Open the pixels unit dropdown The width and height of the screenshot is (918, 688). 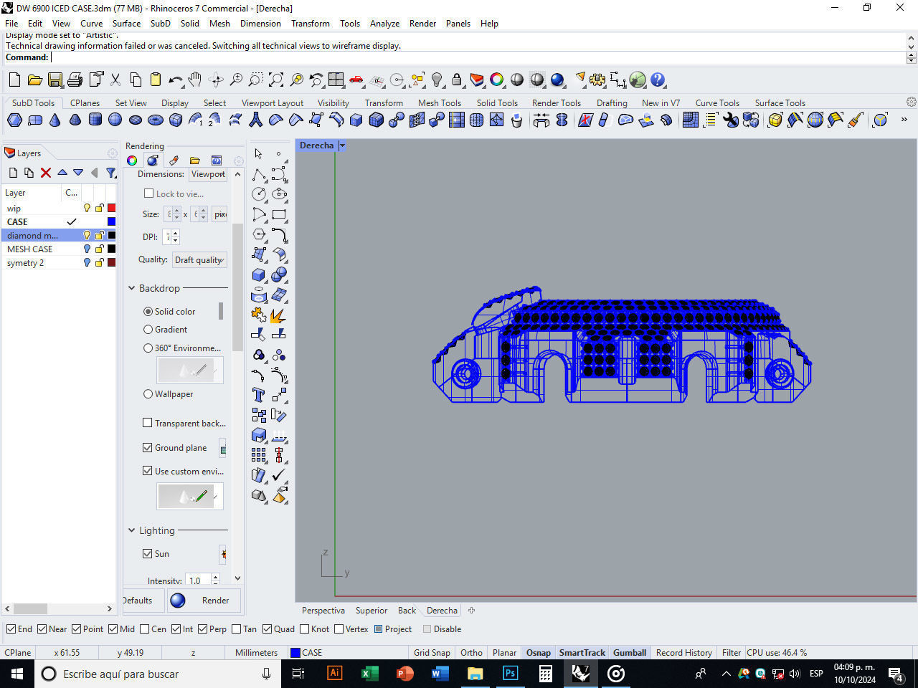[x=220, y=214]
